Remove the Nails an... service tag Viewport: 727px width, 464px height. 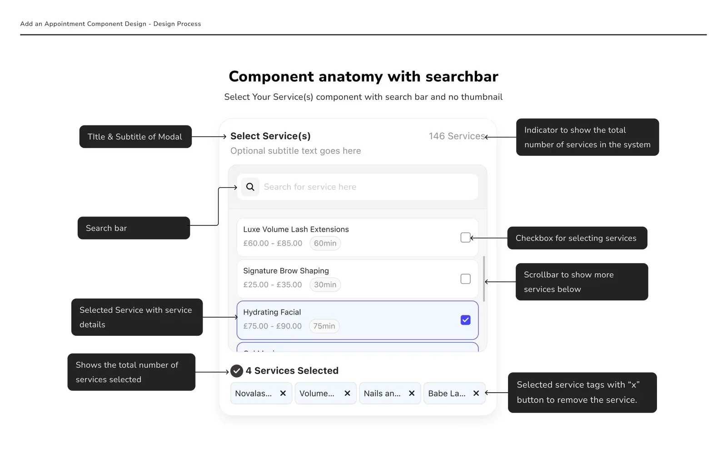[412, 394]
